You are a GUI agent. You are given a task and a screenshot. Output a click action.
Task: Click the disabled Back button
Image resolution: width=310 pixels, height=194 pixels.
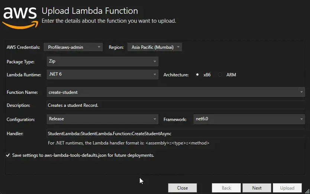(x=226, y=188)
